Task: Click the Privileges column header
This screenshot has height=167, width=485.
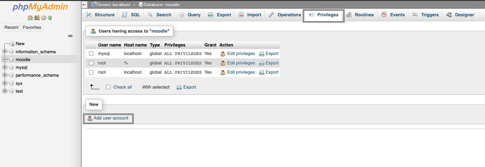Action: pyautogui.click(x=175, y=45)
